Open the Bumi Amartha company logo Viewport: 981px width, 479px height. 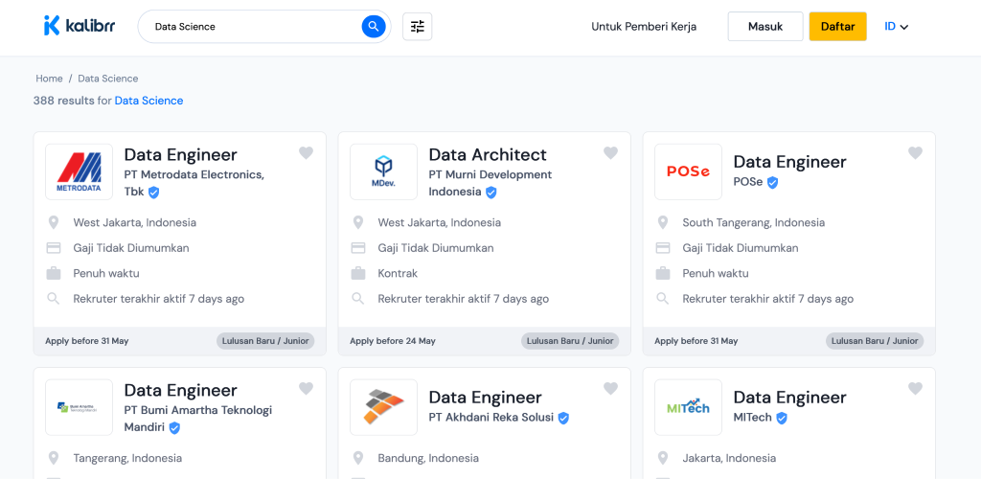79,407
